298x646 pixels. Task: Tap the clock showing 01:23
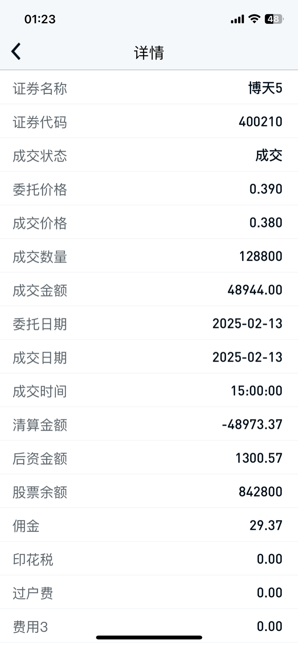point(40,19)
